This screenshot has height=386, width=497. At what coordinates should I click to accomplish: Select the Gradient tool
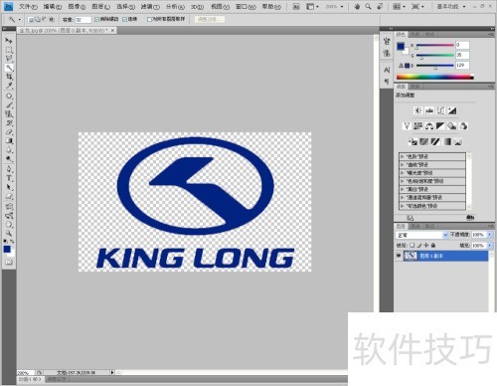click(9, 141)
